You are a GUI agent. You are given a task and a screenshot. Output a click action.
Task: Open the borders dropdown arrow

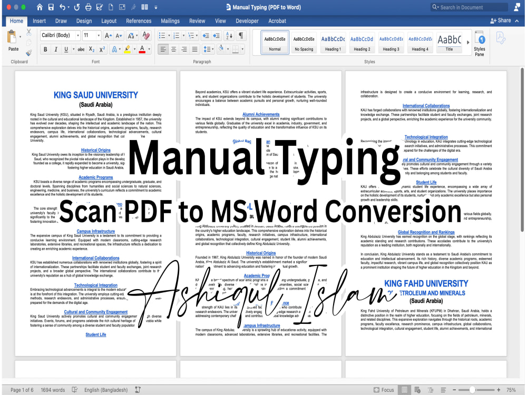[242, 50]
